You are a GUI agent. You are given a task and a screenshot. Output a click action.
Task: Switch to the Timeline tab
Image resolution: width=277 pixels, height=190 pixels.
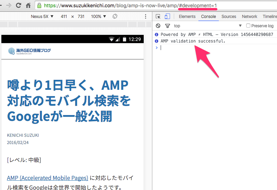(270, 16)
